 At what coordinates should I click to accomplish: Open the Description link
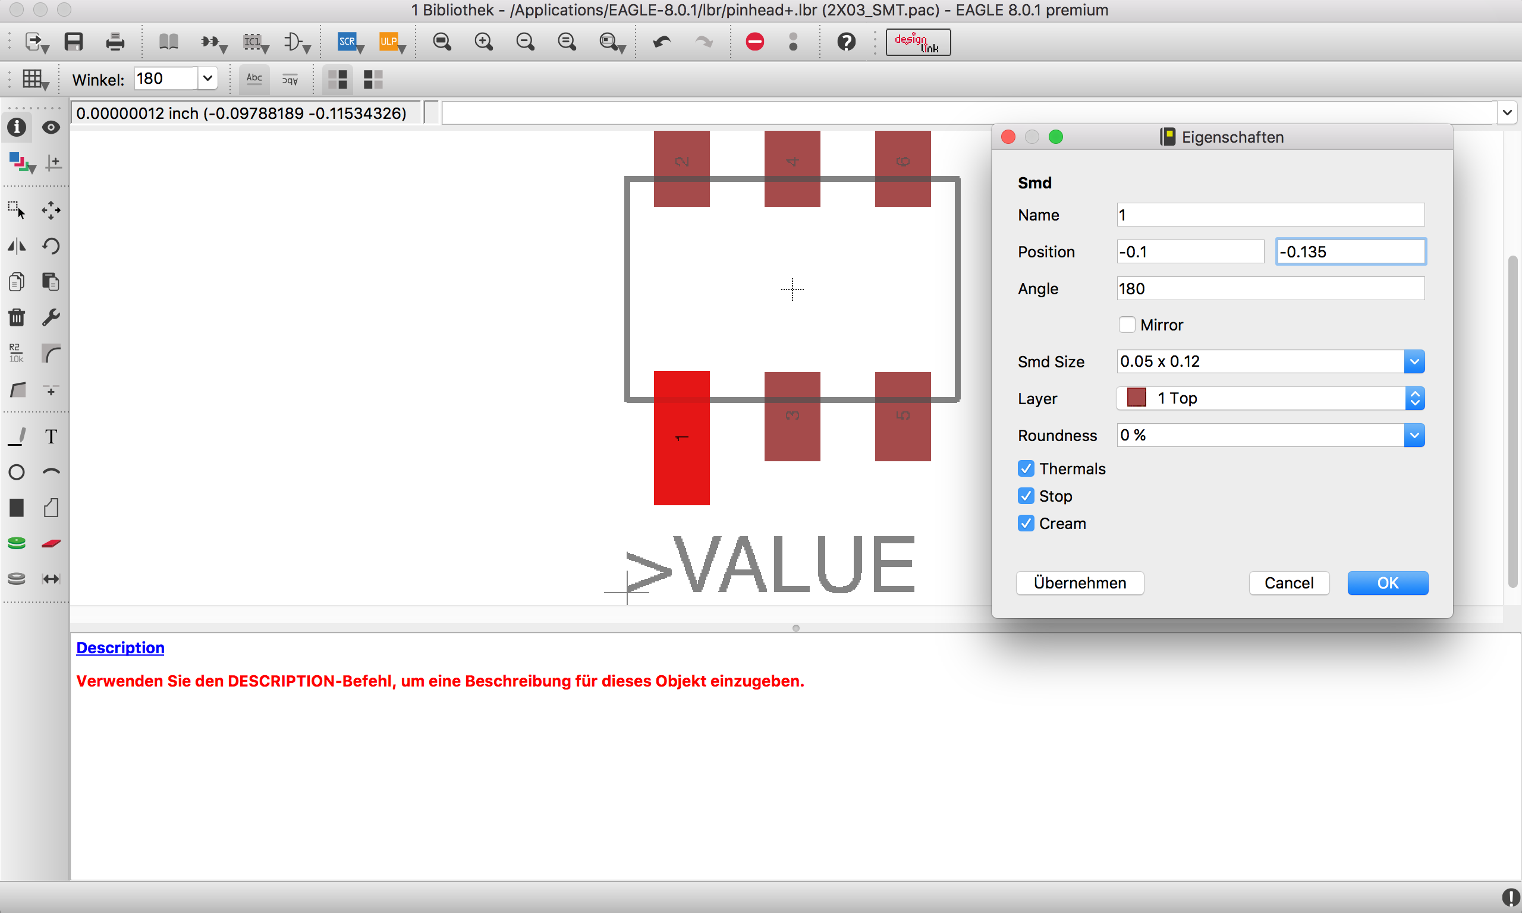point(120,648)
